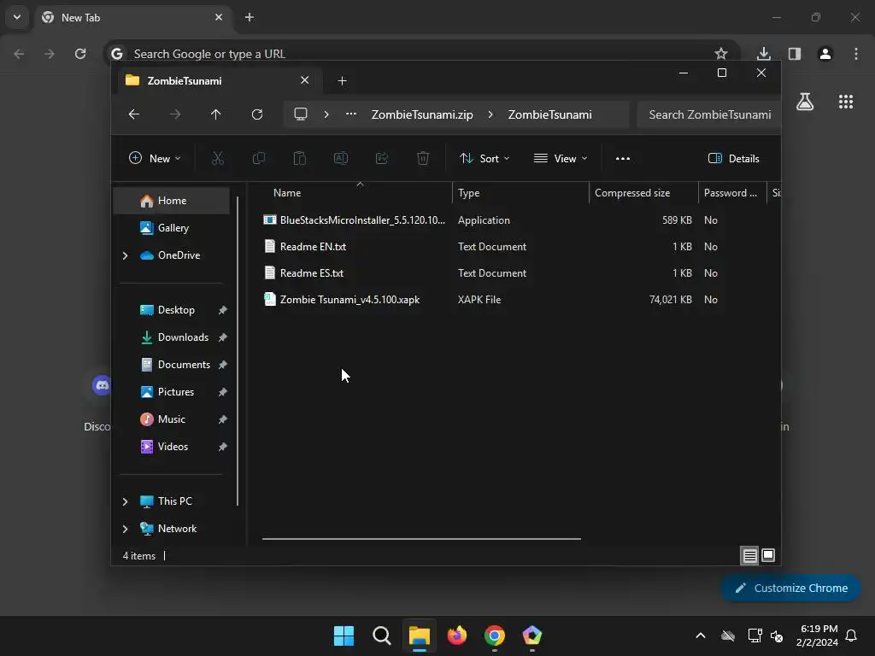Bookmark this tab with the star icon
Screen dimensions: 875x656
pyautogui.click(x=721, y=54)
